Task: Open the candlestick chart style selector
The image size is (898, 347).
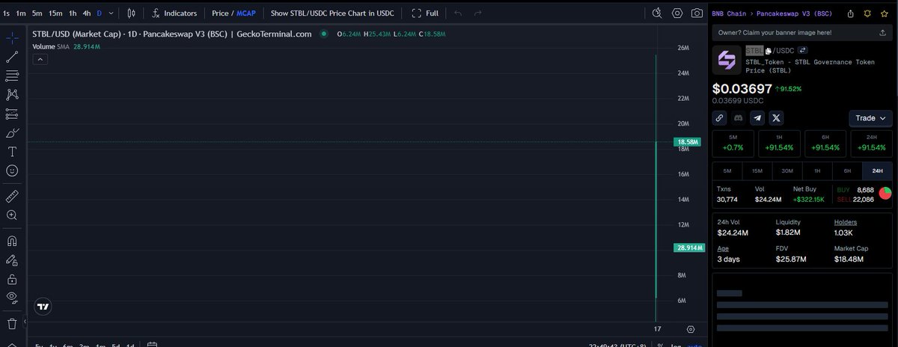Action: click(x=132, y=13)
